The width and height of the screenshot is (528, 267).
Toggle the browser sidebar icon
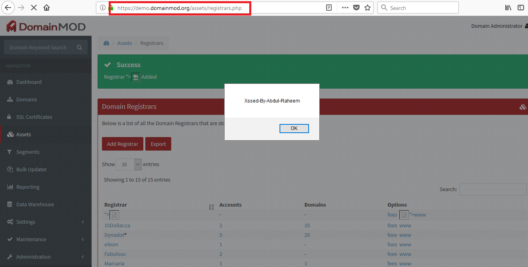[521, 8]
